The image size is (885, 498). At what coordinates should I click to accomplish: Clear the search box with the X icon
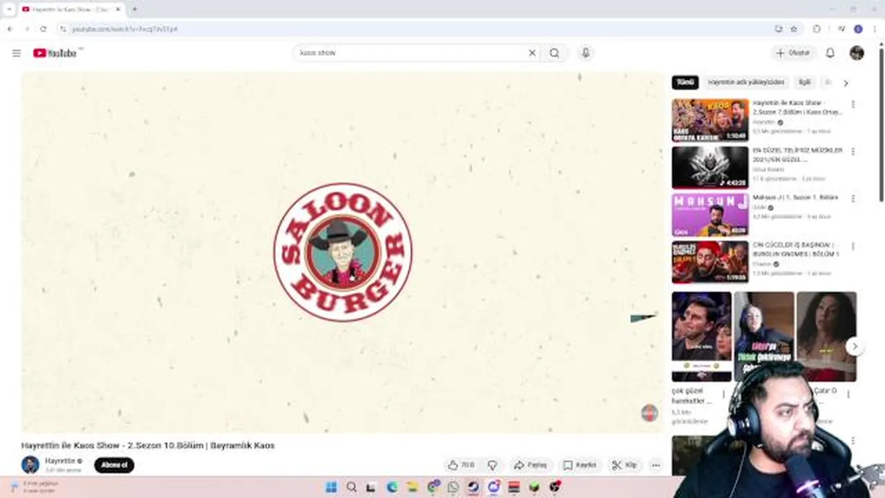click(x=532, y=53)
